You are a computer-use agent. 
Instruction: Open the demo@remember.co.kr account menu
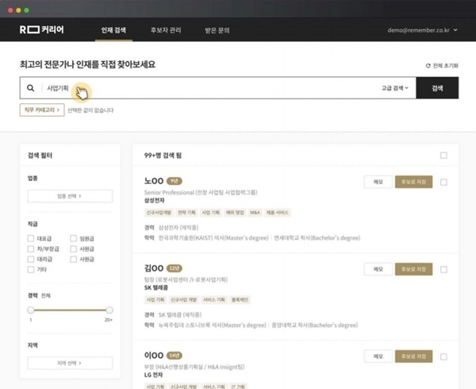tap(422, 30)
